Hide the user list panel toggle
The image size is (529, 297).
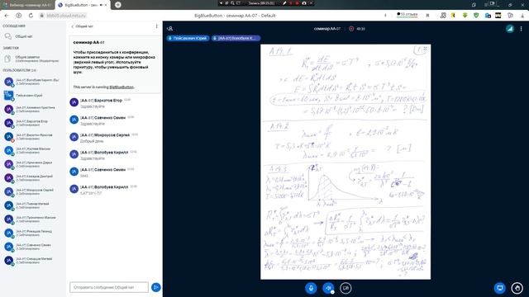pyautogui.click(x=170, y=29)
